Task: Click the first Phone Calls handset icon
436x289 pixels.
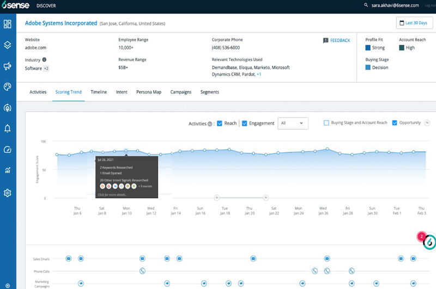Action: [142, 271]
